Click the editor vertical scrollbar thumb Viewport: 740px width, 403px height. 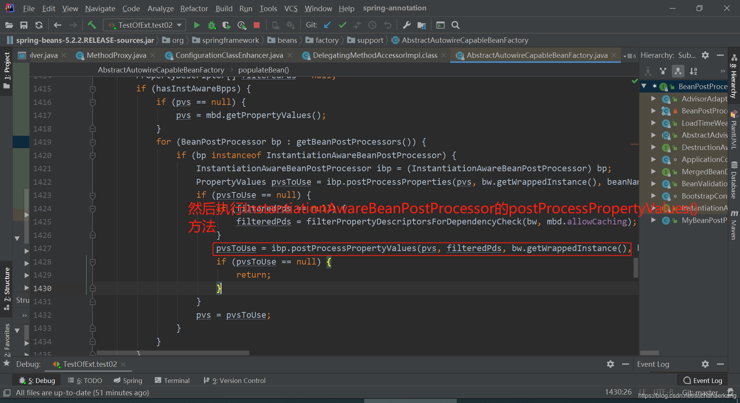(636, 268)
